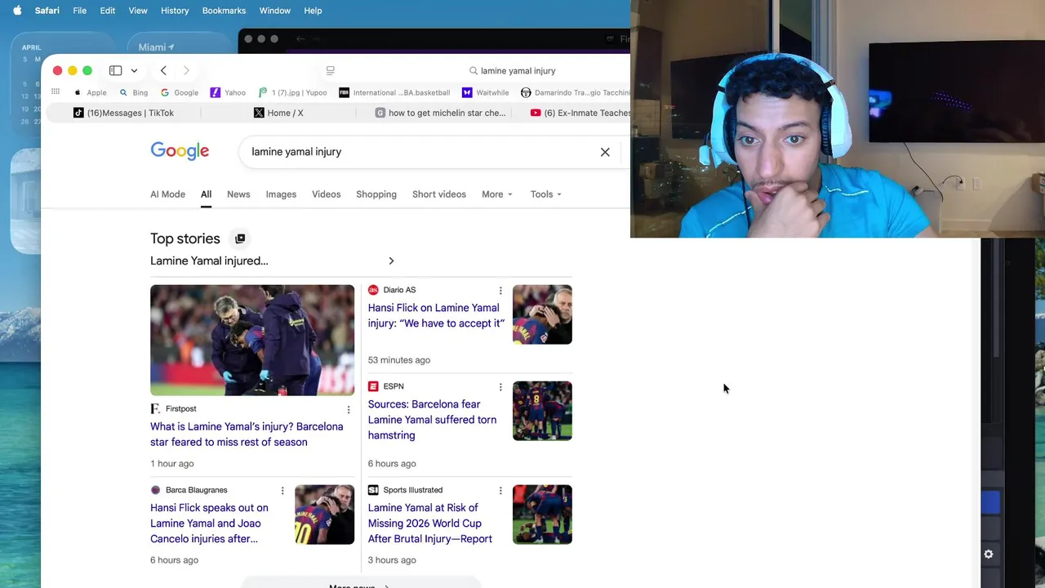The height and width of the screenshot is (588, 1045).
Task: Open the Window menu
Action: pos(274,11)
